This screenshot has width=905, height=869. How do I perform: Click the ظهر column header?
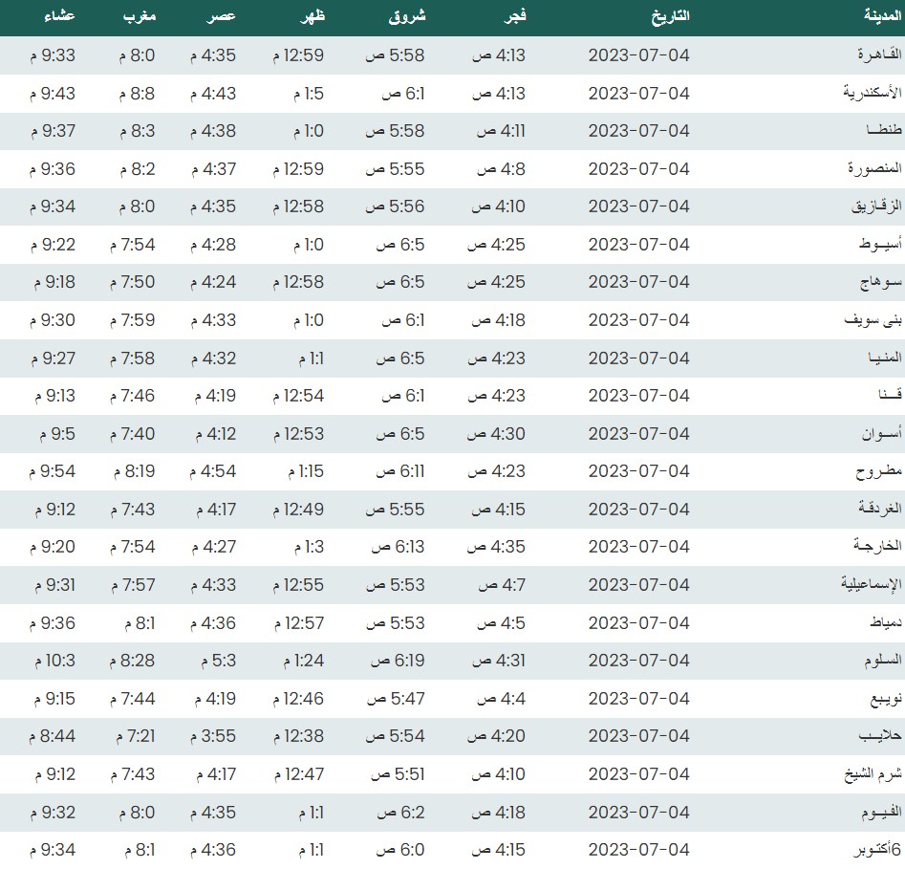[312, 17]
